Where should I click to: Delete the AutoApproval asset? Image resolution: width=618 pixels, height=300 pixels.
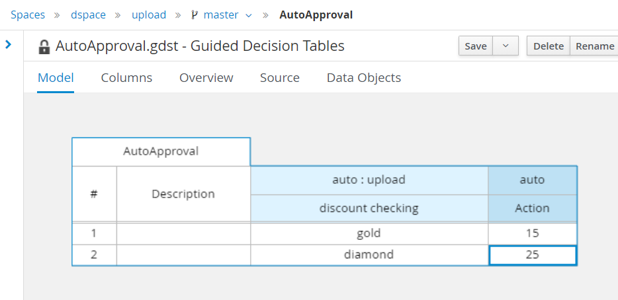pyautogui.click(x=549, y=46)
